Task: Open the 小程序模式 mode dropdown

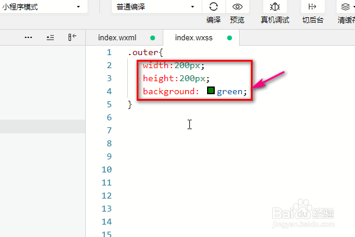Action: click(43, 7)
